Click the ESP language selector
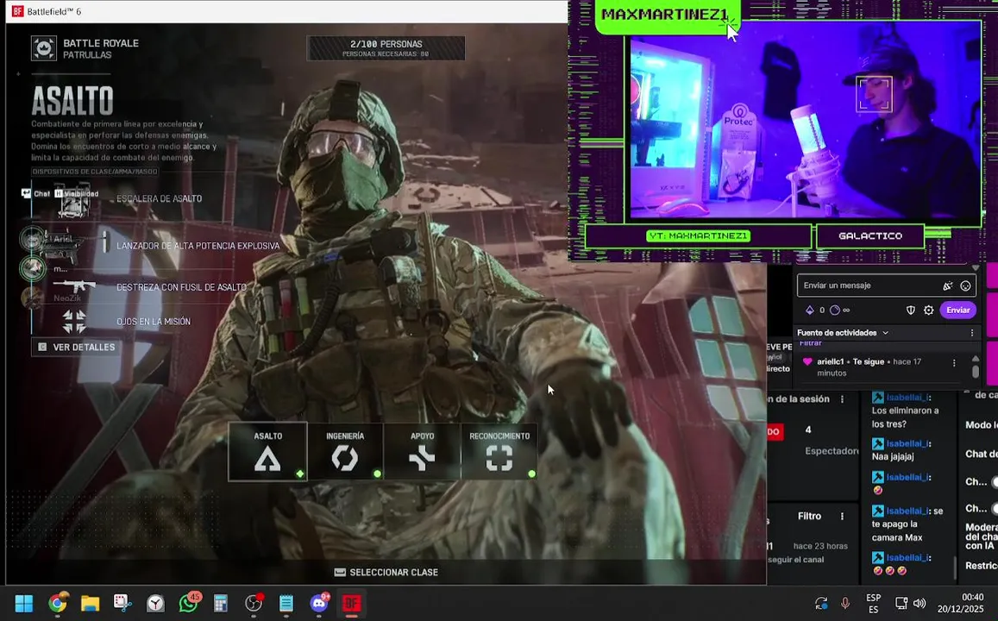The height and width of the screenshot is (621, 998). tap(873, 603)
